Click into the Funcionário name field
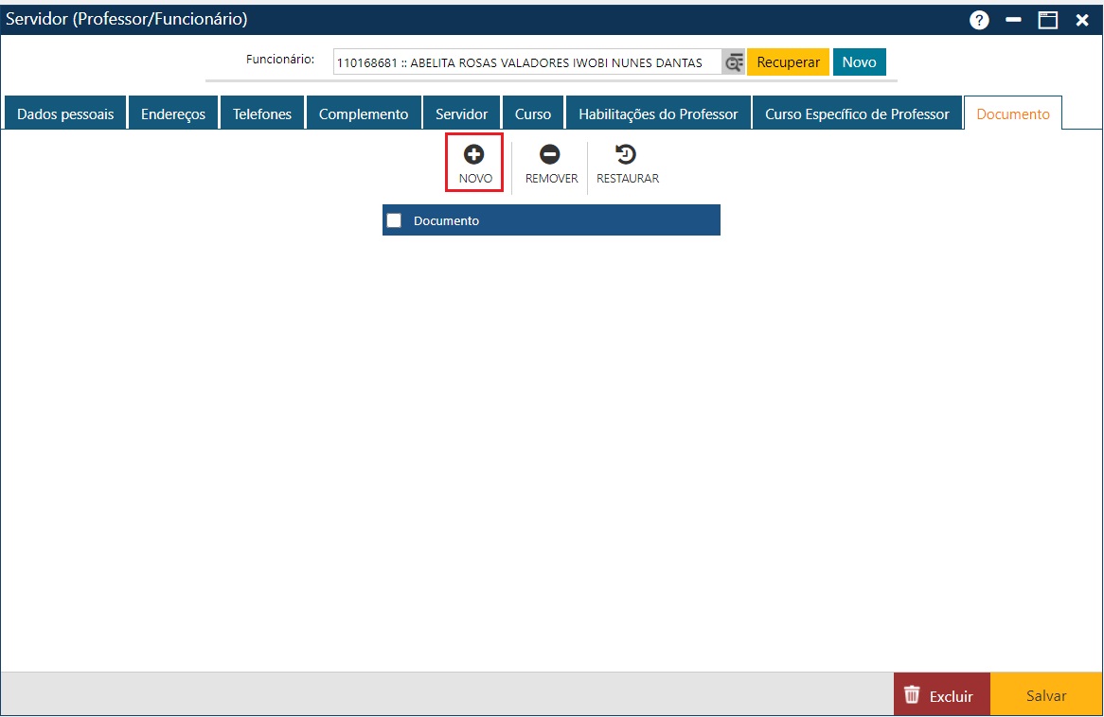Viewport: 1104px width, 717px height. point(525,62)
